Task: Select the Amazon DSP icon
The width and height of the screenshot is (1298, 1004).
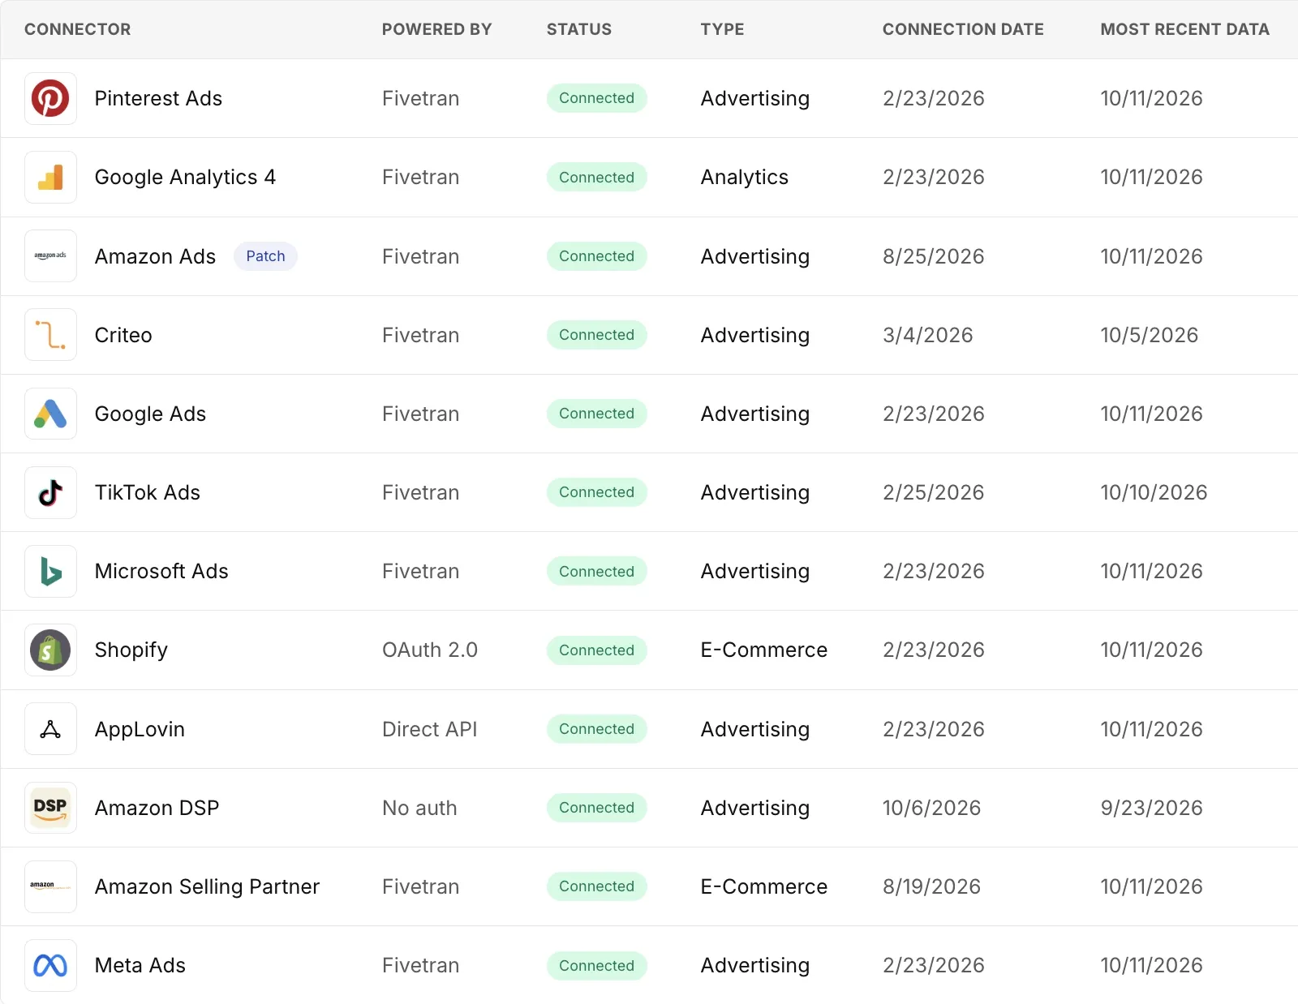Action: click(x=50, y=808)
